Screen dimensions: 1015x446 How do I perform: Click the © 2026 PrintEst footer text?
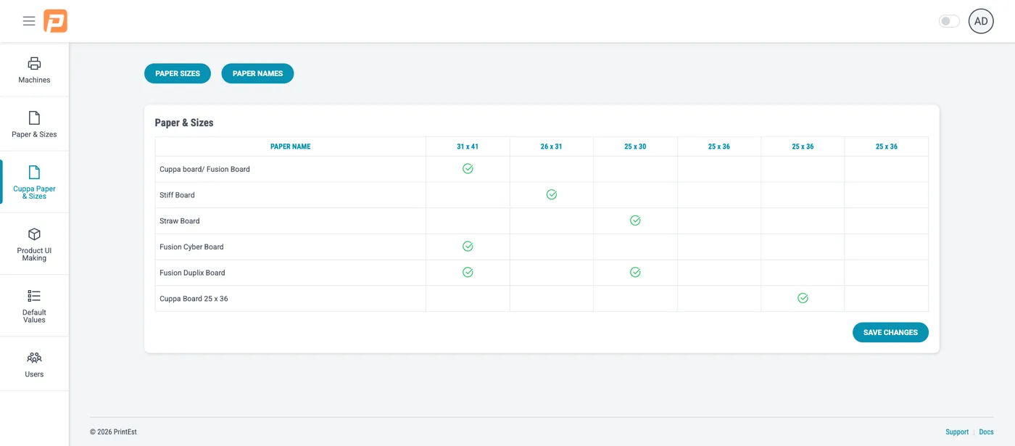113,431
